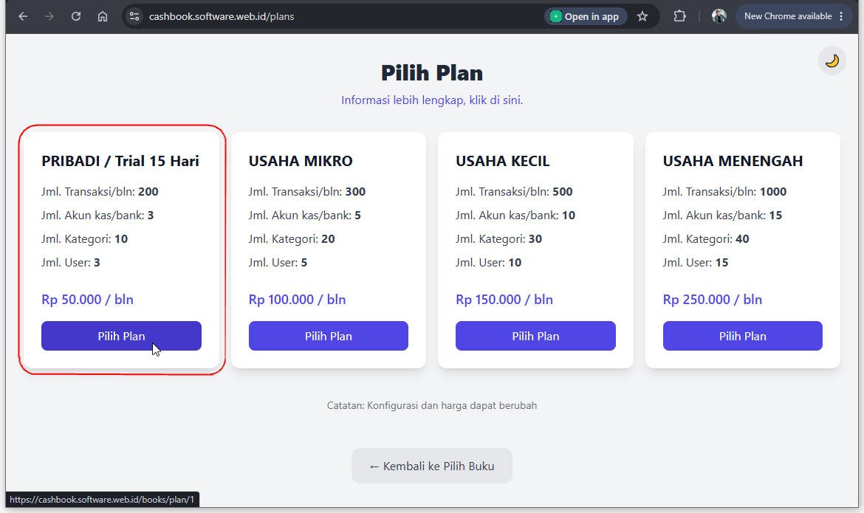Open the site information icon in address bar
Viewport: 864px width, 513px height.
click(134, 16)
